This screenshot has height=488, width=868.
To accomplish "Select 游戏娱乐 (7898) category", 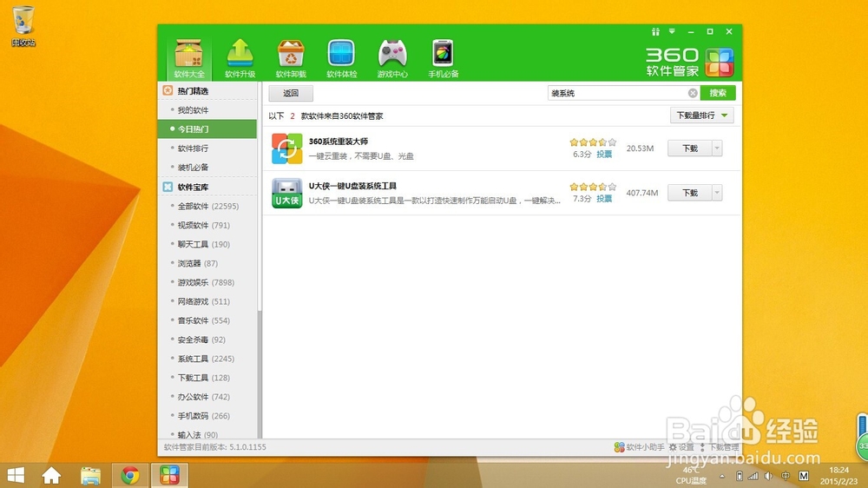I will [207, 282].
